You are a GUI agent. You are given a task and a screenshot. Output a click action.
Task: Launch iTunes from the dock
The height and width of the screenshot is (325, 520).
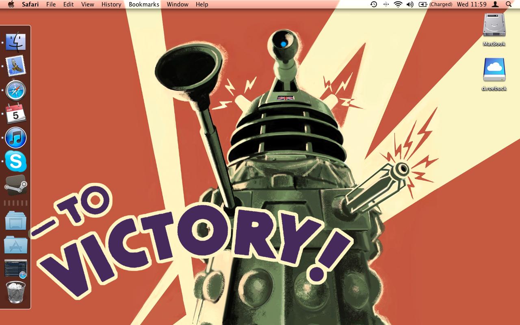click(16, 138)
